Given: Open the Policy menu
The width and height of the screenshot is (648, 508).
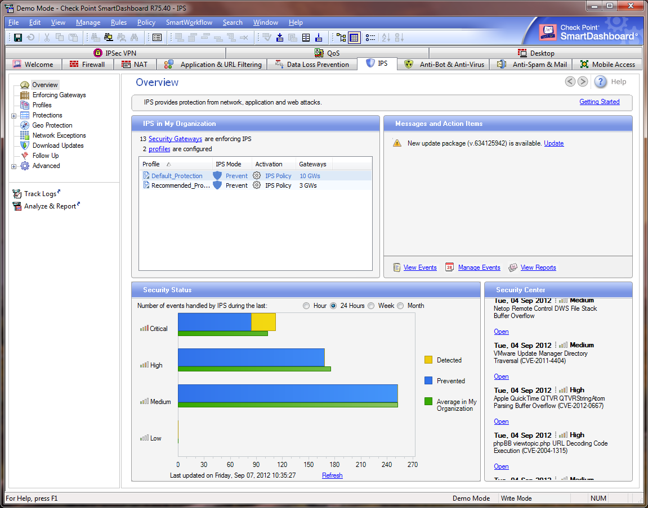Looking at the screenshot, I should 146,22.
